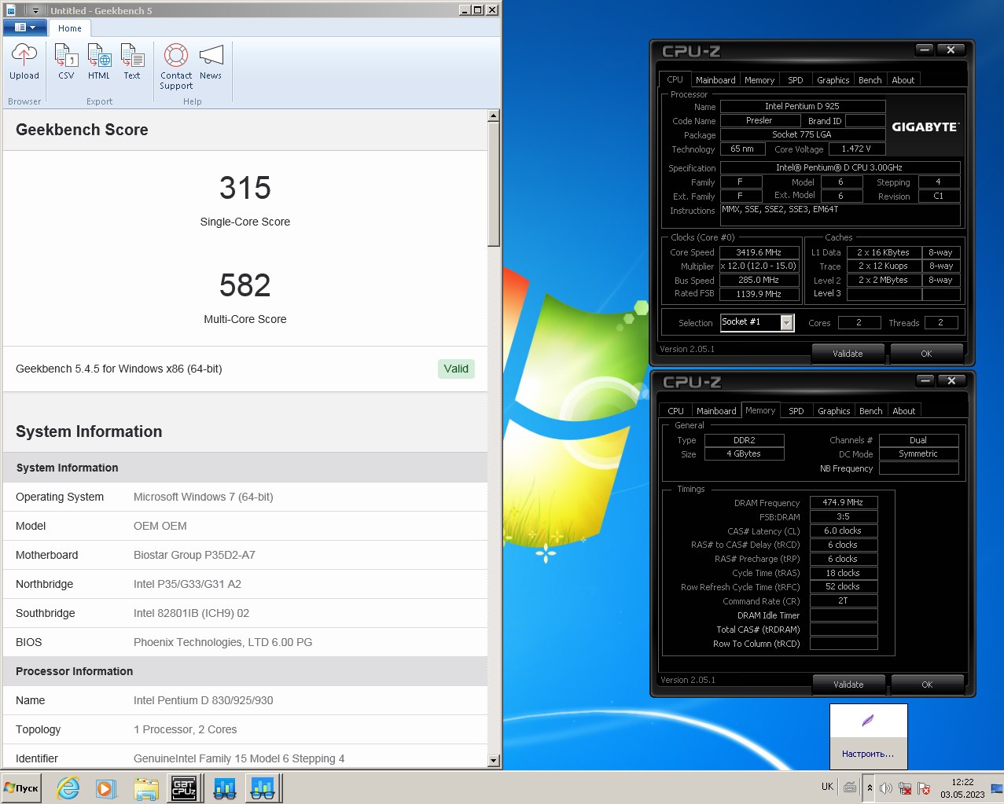
Task: Open the Socket #1 selection dropdown
Action: pos(786,322)
